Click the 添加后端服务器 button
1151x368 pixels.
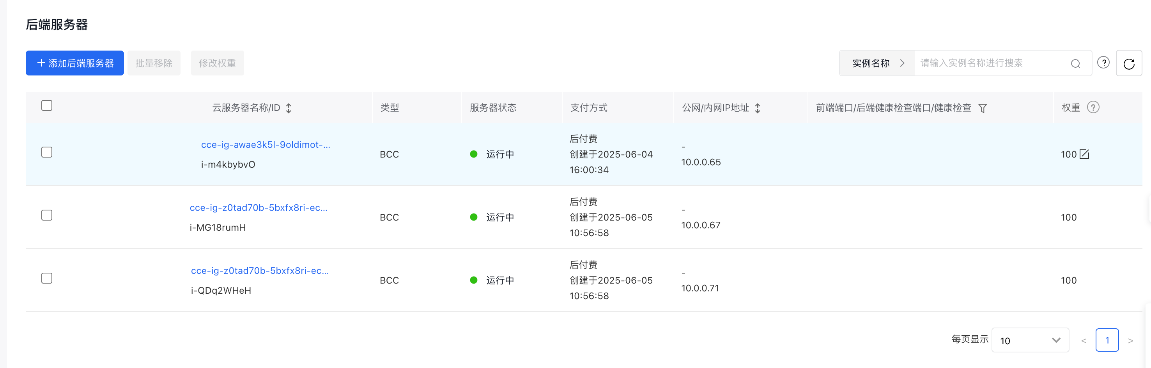click(x=74, y=63)
